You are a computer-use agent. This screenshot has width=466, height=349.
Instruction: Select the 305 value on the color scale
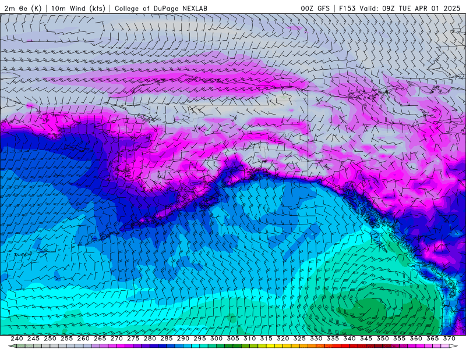point(233,339)
